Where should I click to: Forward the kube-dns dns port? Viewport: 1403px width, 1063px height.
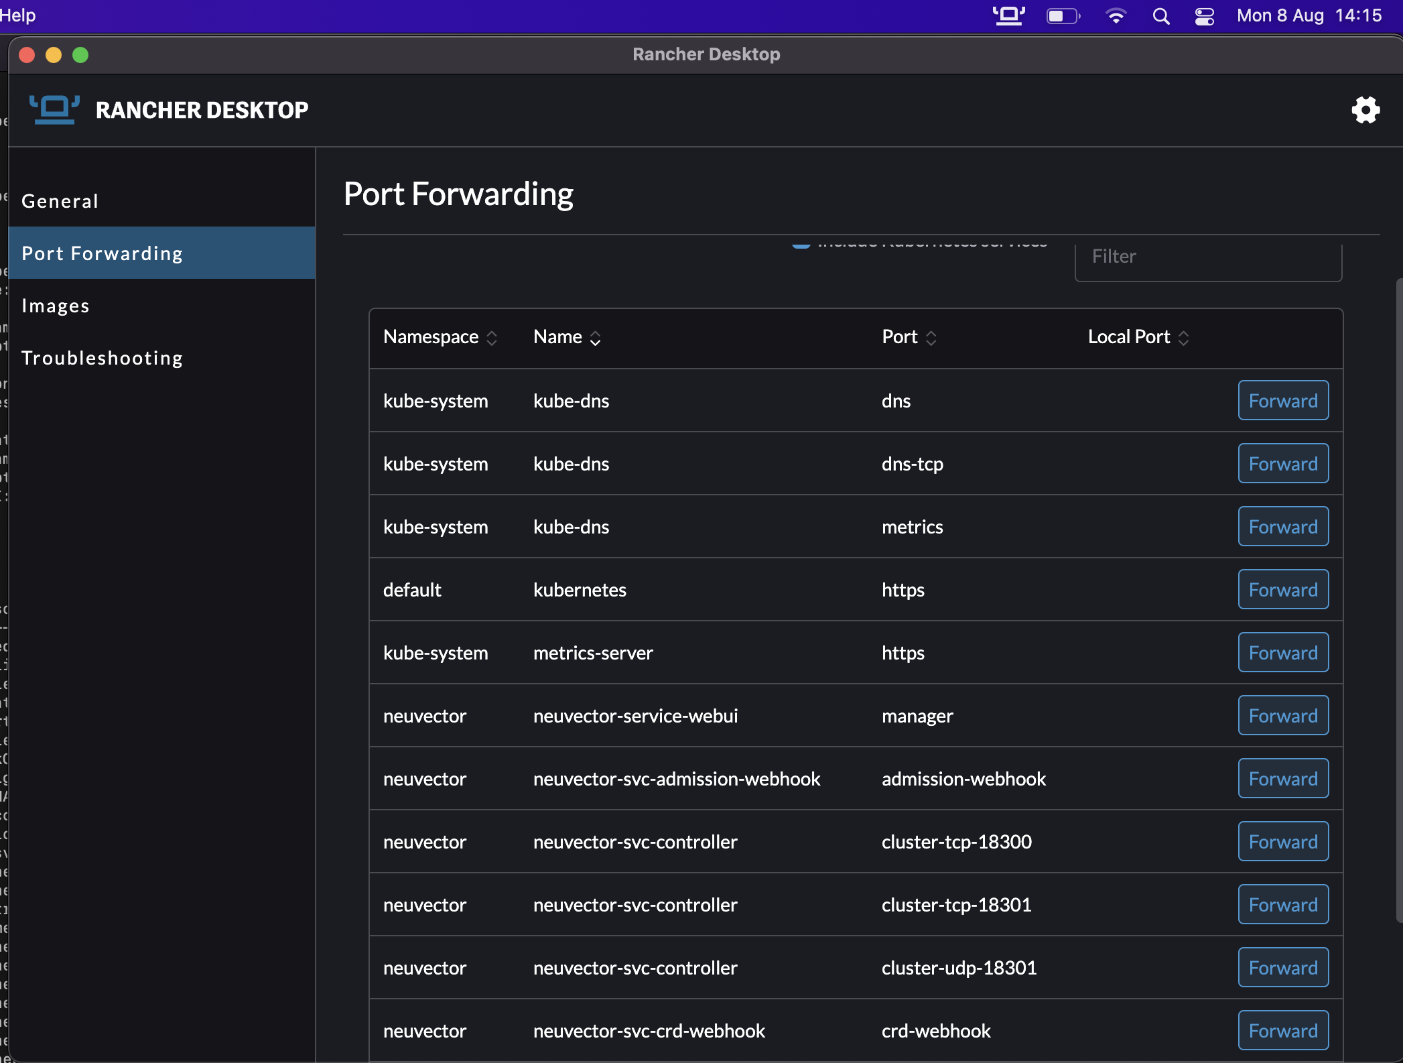(x=1282, y=401)
